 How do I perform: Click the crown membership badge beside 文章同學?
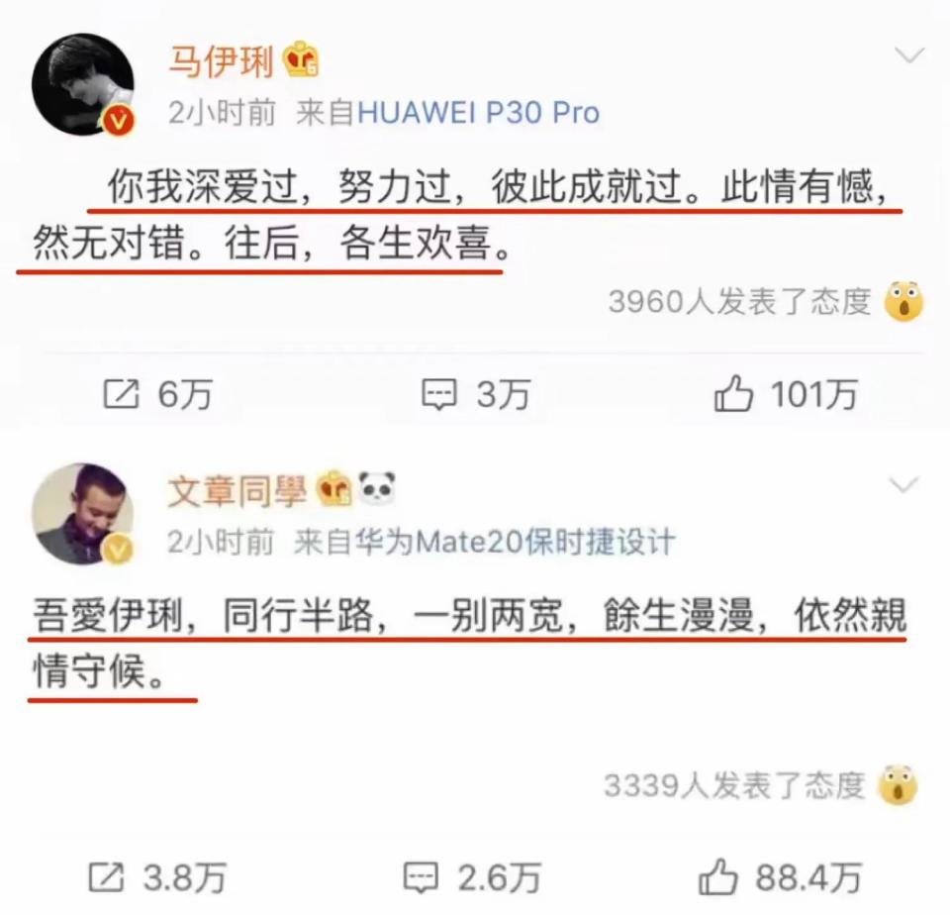point(334,489)
